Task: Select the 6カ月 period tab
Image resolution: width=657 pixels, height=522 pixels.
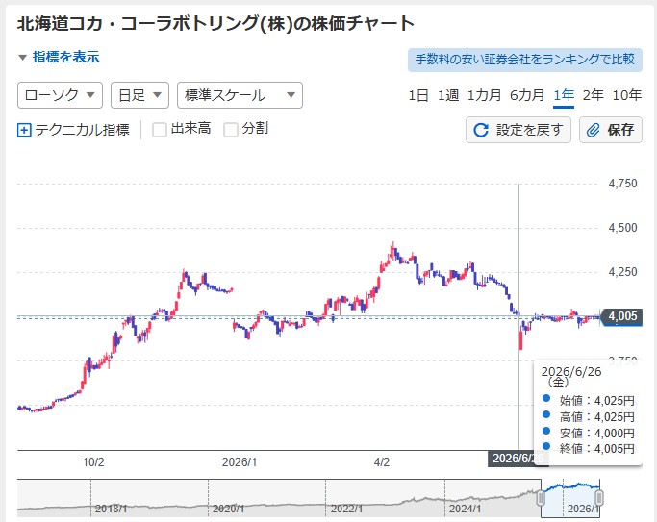Action: tap(527, 95)
